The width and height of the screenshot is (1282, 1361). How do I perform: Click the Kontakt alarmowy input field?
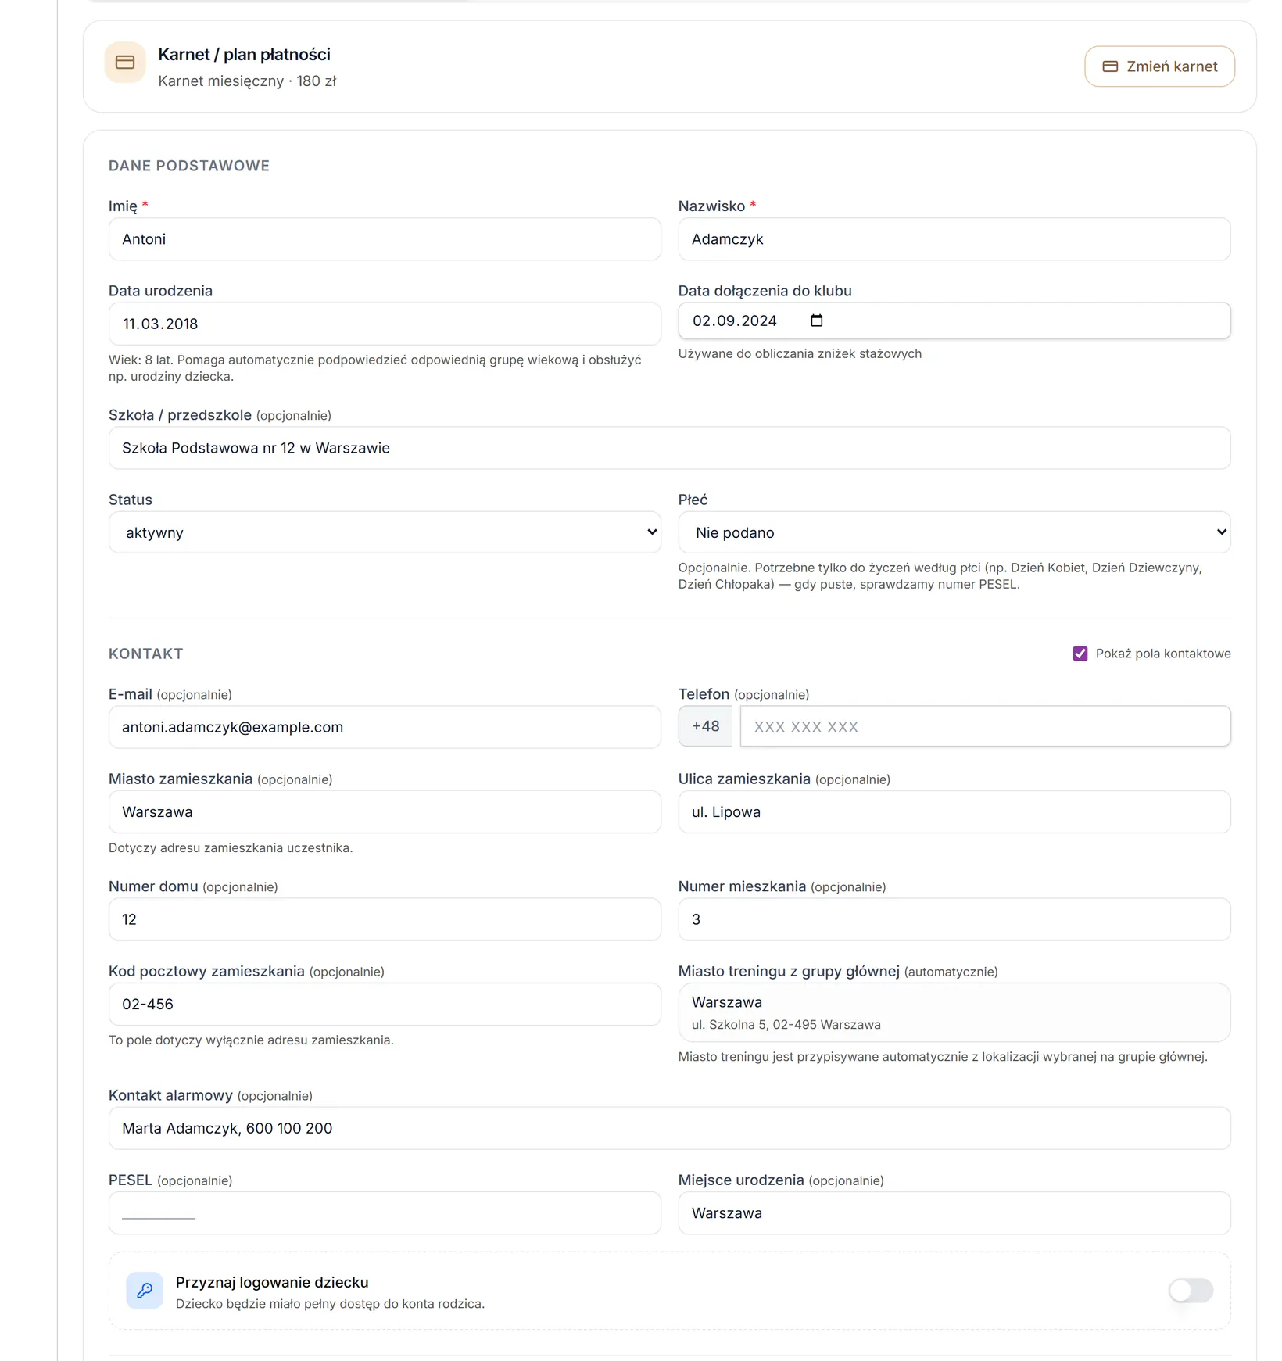[670, 1128]
